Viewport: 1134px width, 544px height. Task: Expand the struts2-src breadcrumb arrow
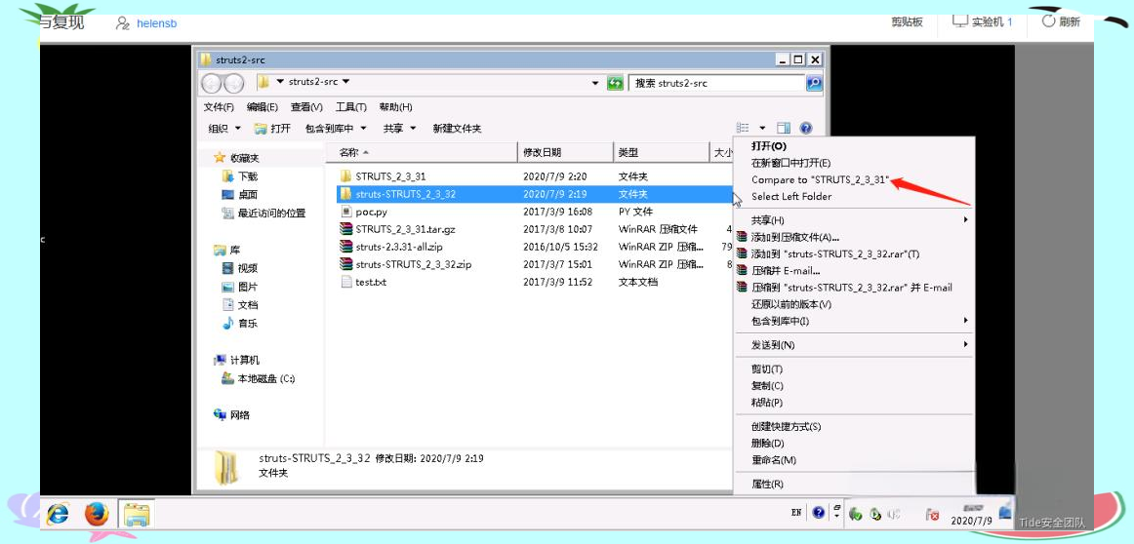345,82
